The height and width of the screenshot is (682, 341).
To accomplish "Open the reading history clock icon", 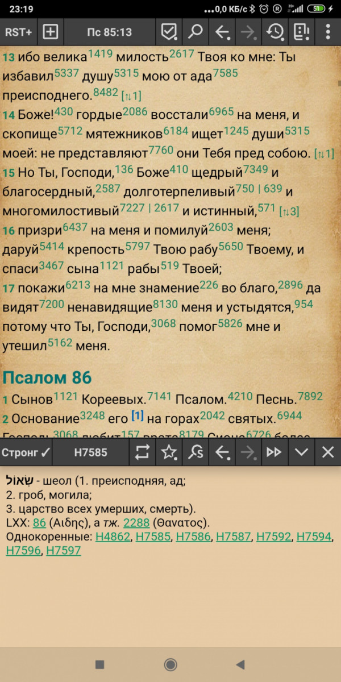I will point(275,32).
